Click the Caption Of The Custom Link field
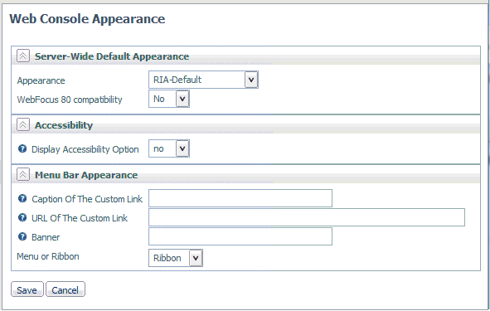Image resolution: width=490 pixels, height=311 pixels. point(240,198)
